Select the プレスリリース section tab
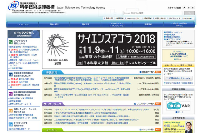 (x=52, y=104)
